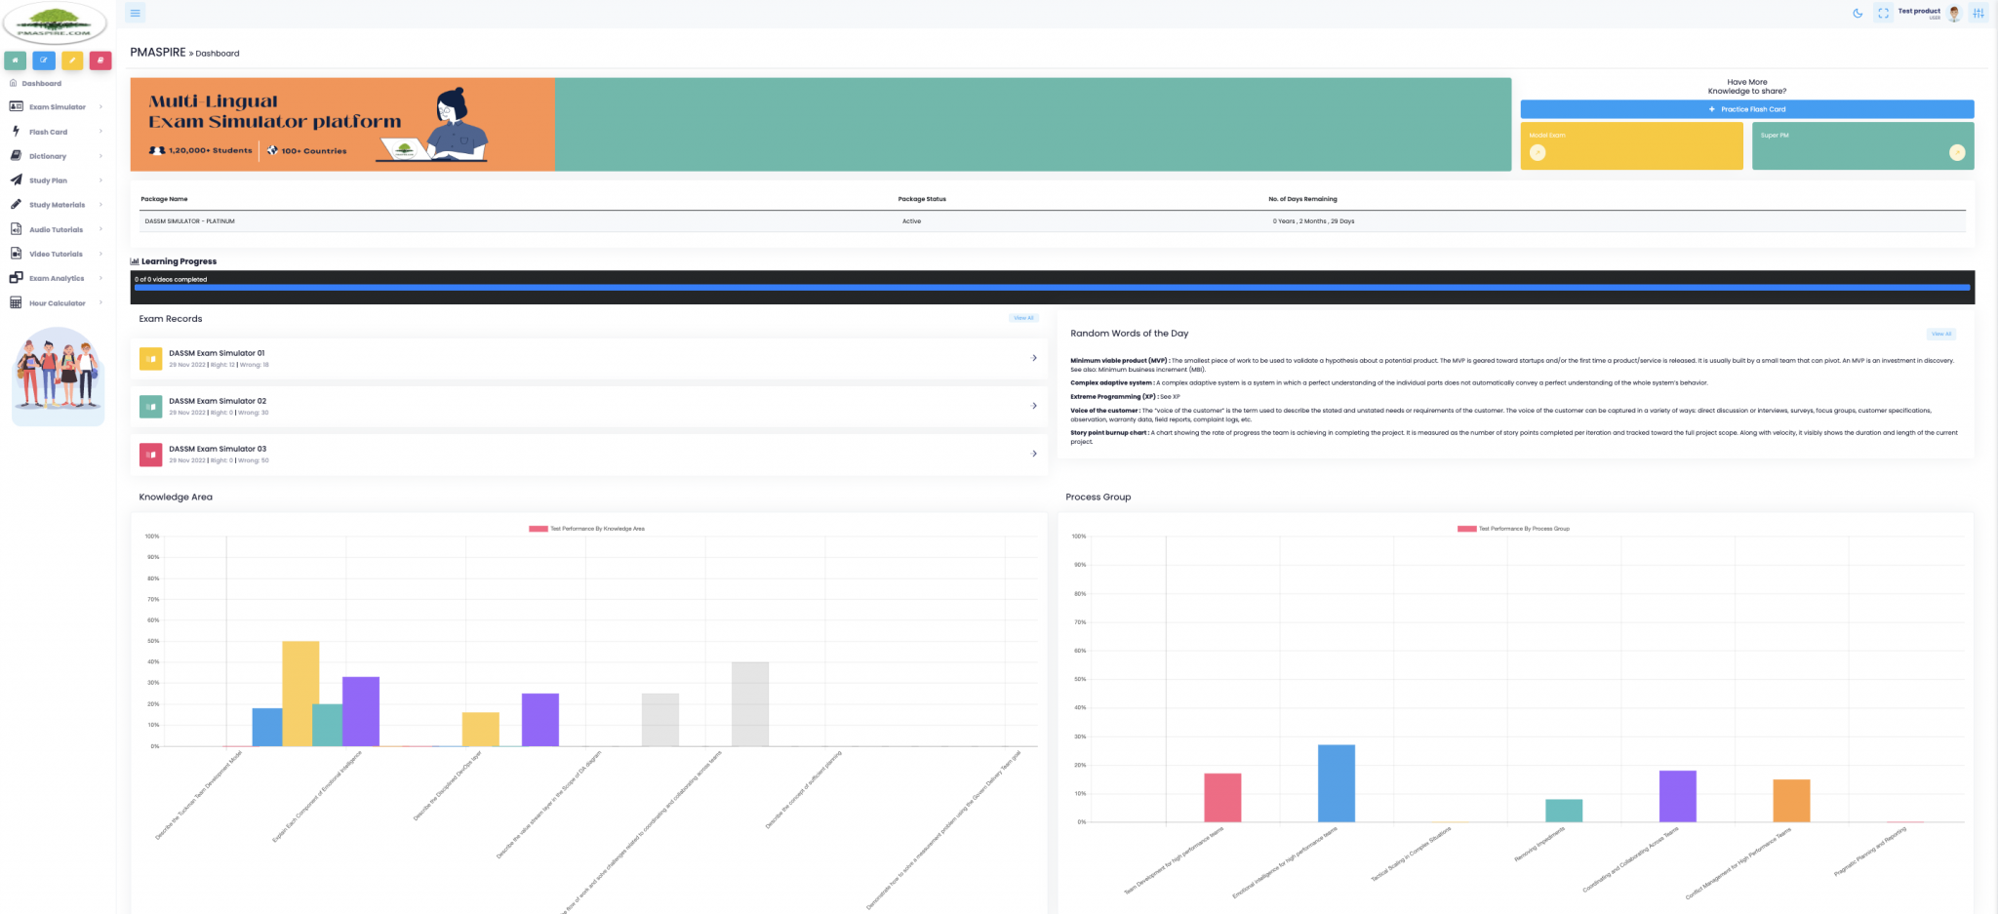Click the blue Emotional intelligence process group bar
Viewport: 1998px width, 914px height.
pos(1337,783)
